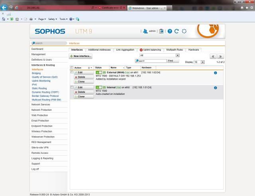Open Static Routing submenu
Viewport: 255px width, 196px height.
pos(39,88)
